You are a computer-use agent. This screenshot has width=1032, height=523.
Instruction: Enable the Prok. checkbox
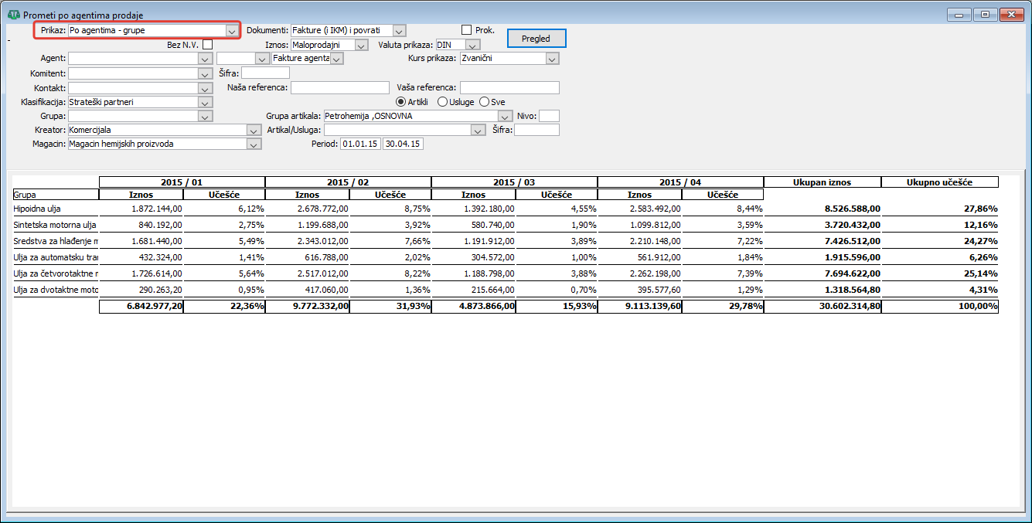[466, 30]
